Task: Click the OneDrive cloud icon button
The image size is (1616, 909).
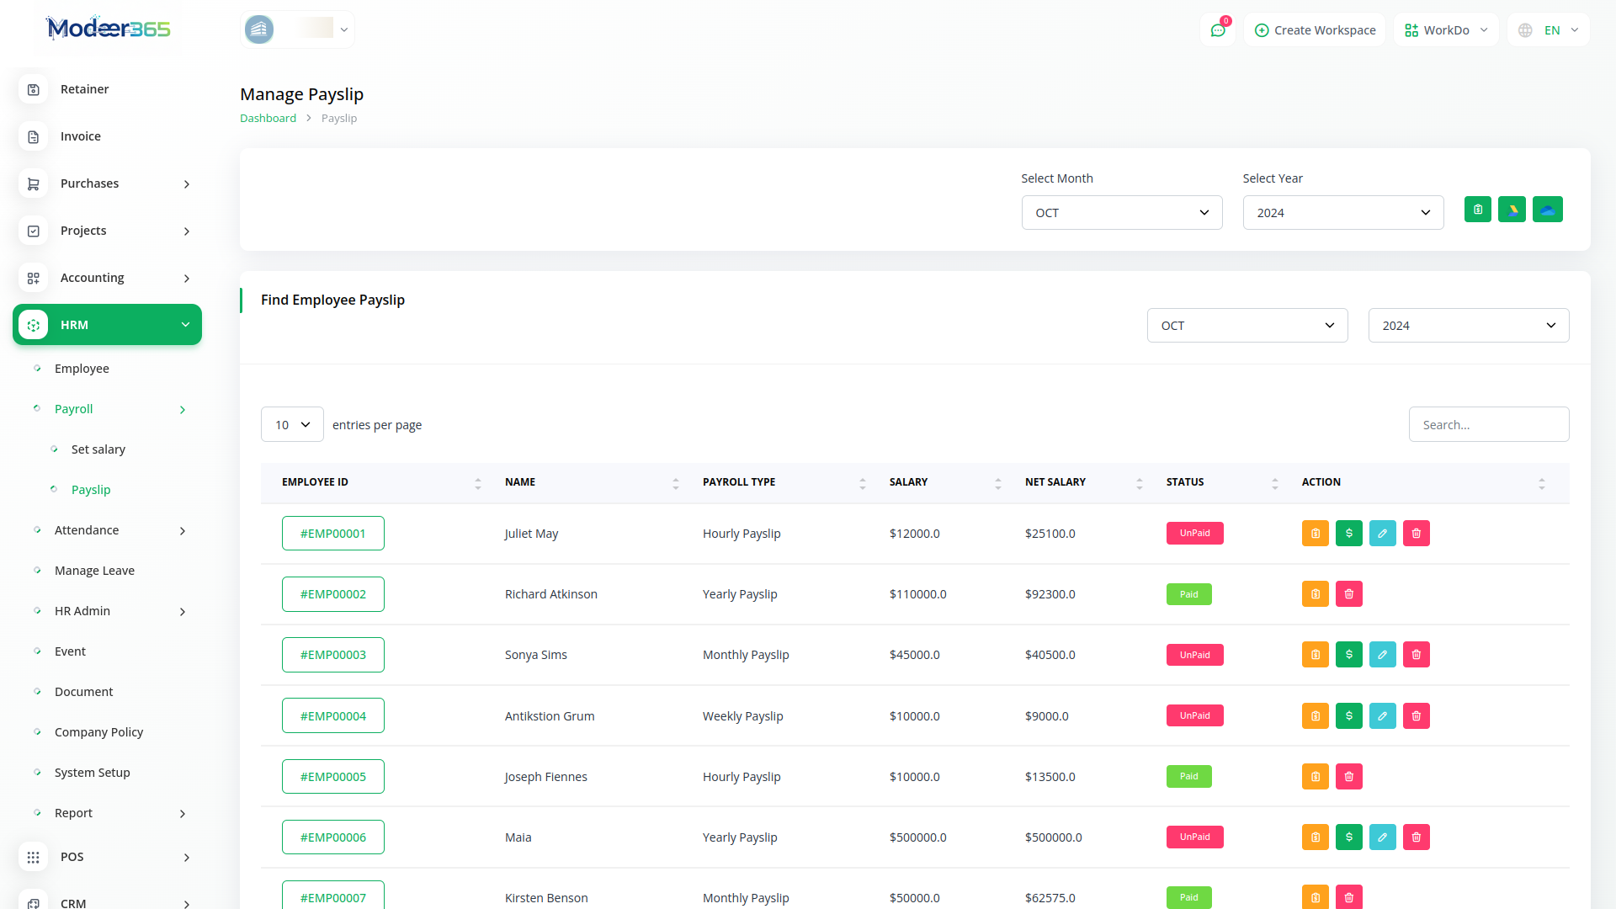Action: coord(1548,210)
